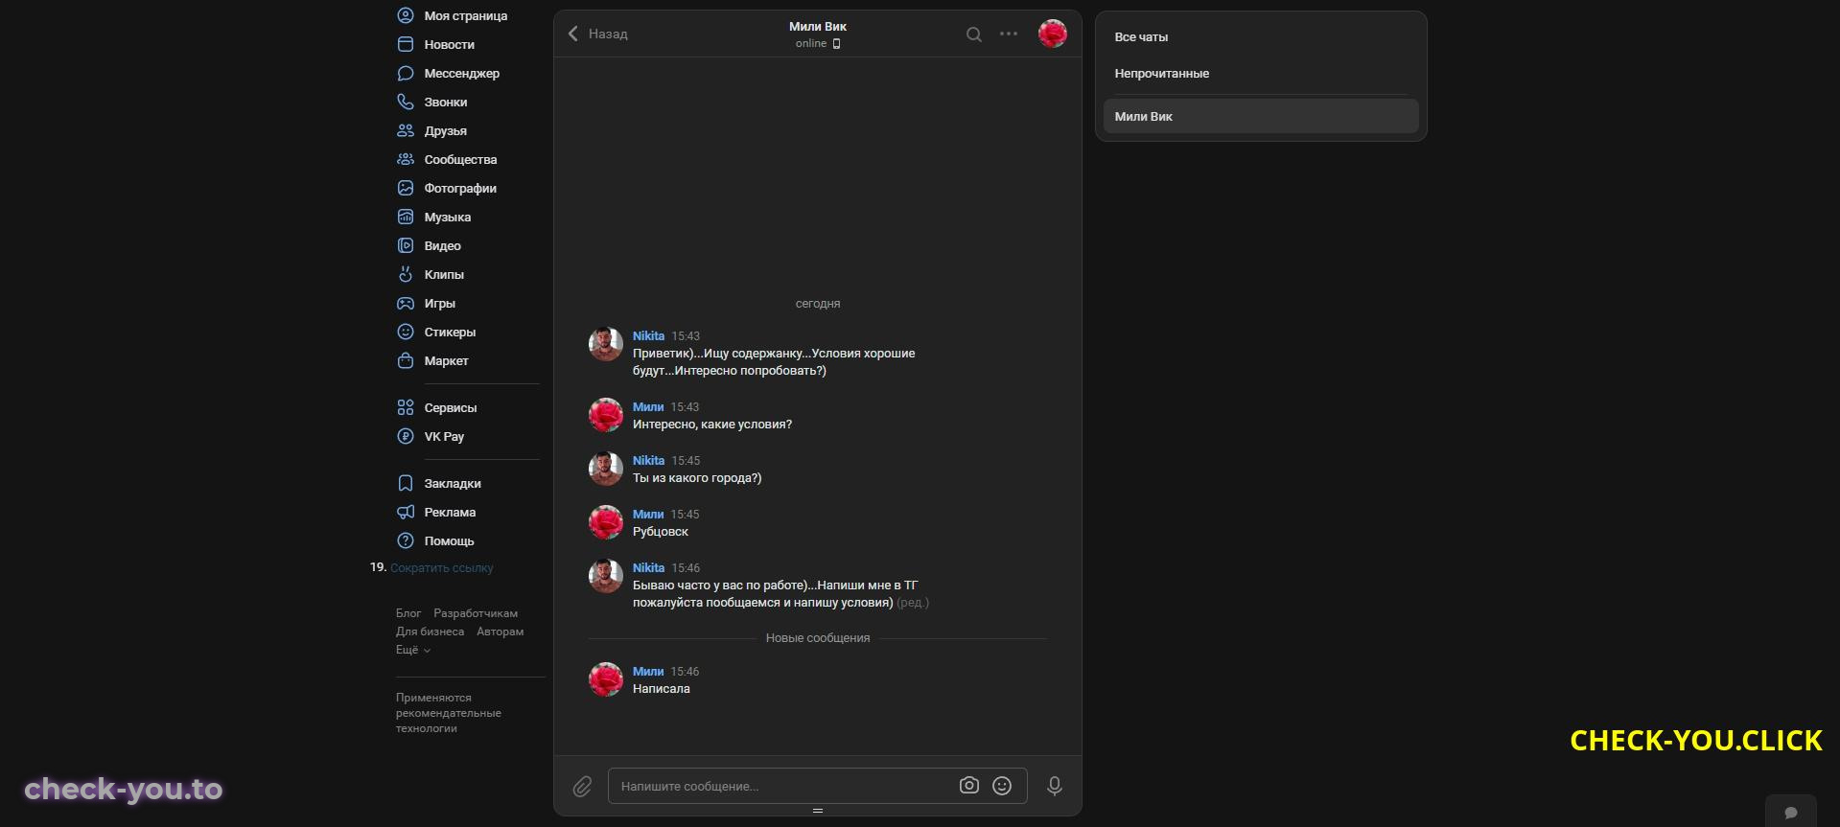Go back with the Назад button

pos(597,34)
